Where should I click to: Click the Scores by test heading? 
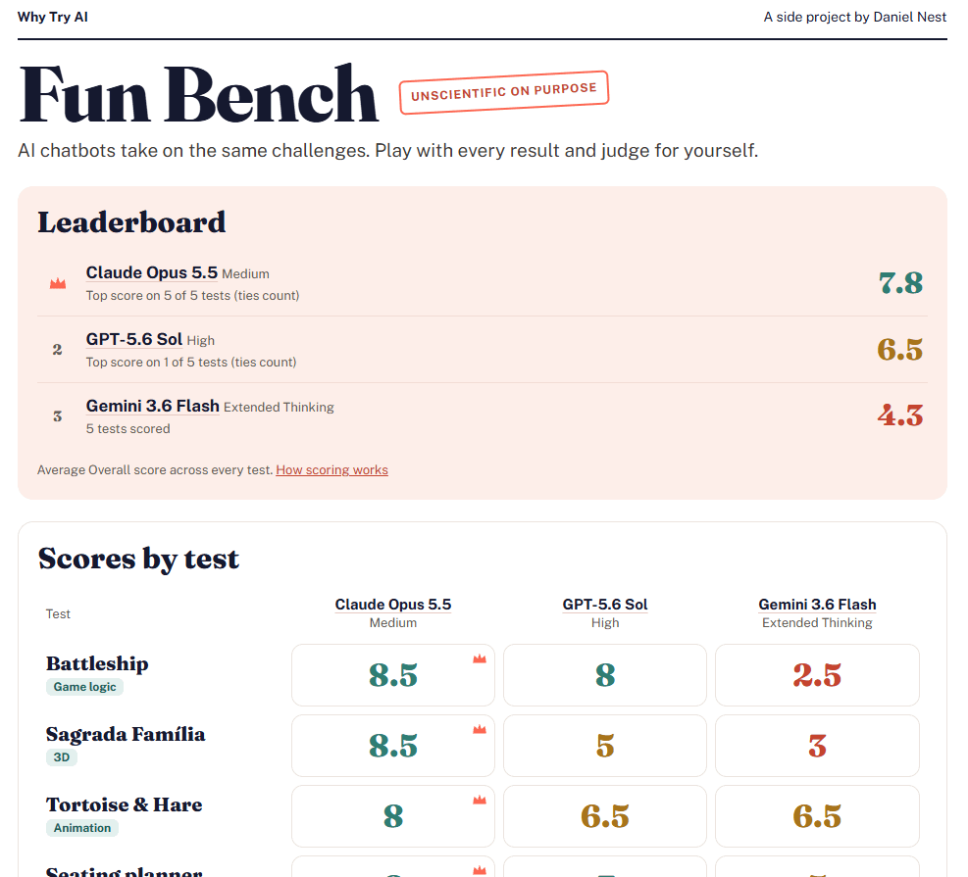[138, 559]
